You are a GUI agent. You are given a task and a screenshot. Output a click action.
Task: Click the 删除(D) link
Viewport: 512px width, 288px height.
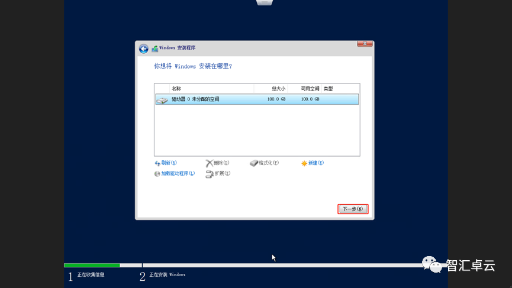pos(221,163)
